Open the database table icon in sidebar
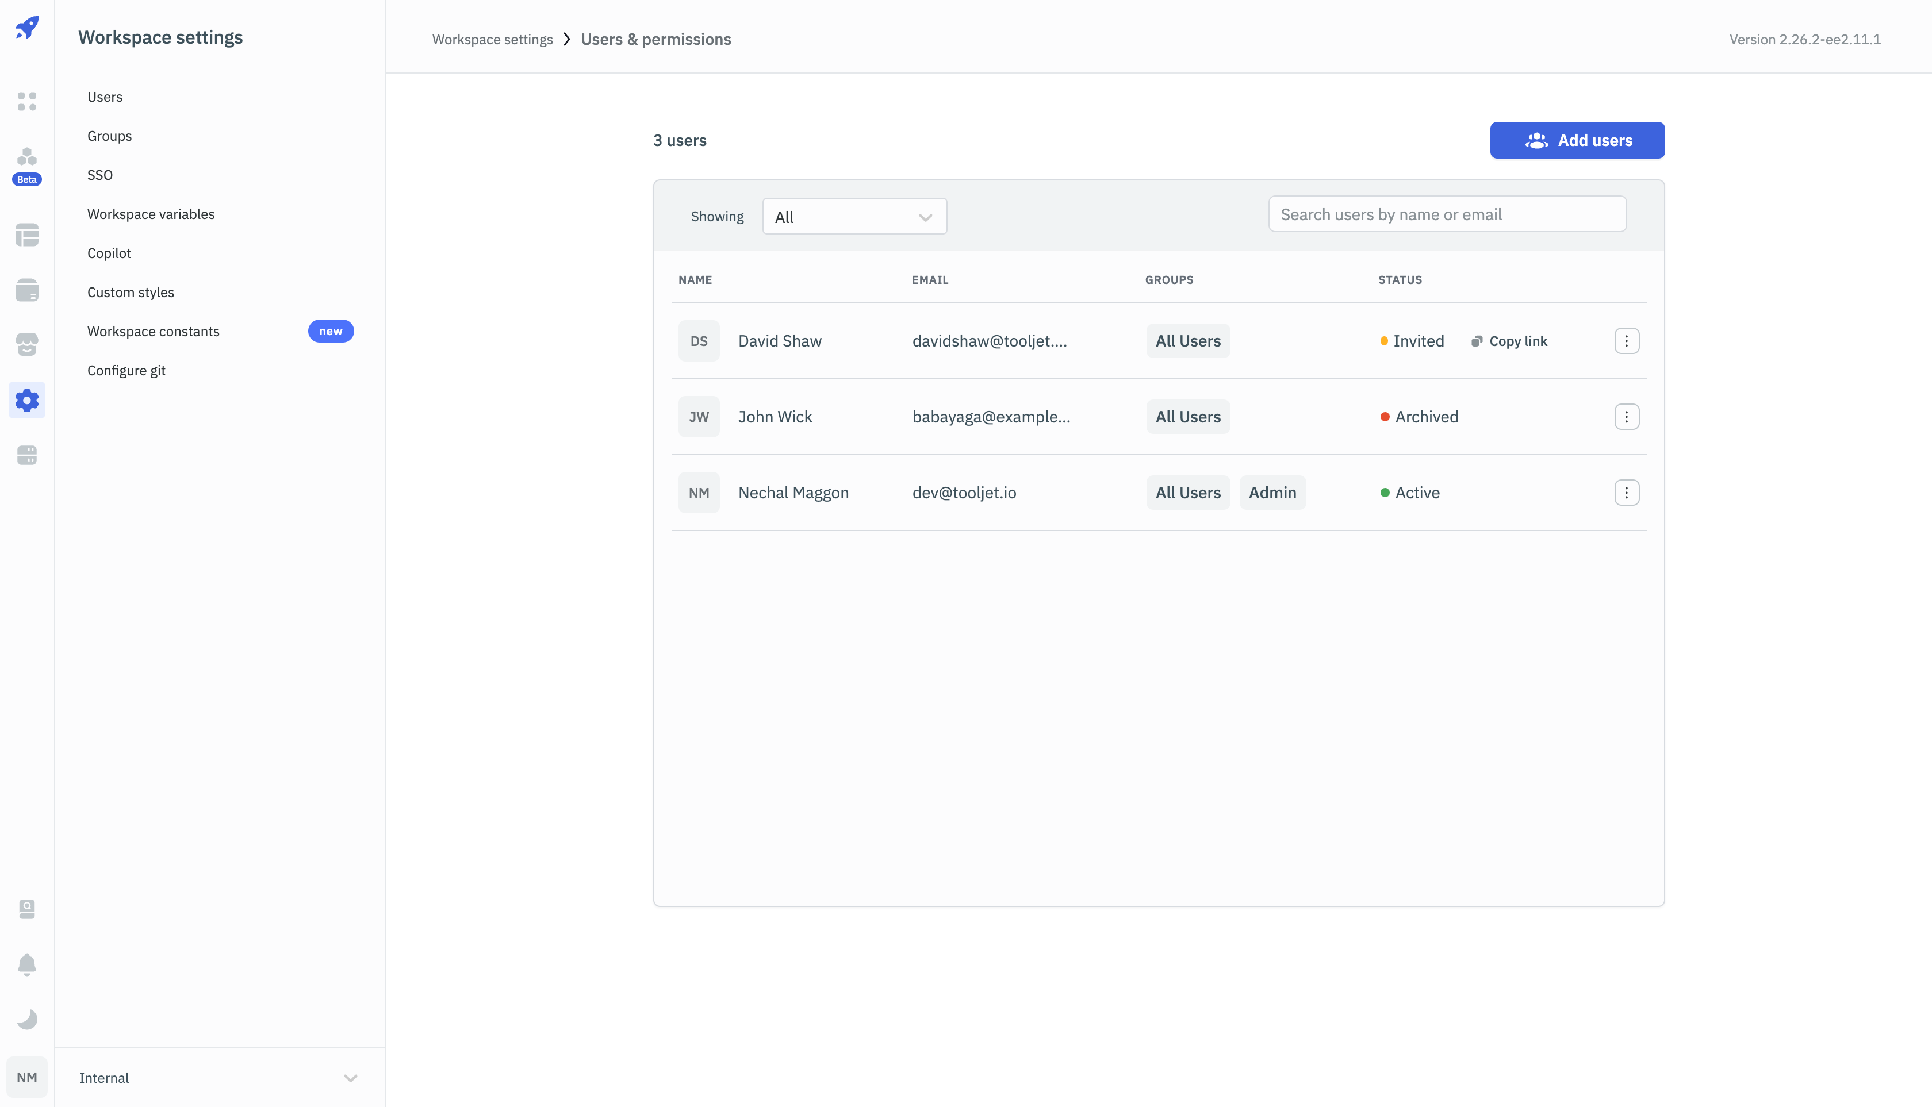1932x1107 pixels. coord(26,235)
